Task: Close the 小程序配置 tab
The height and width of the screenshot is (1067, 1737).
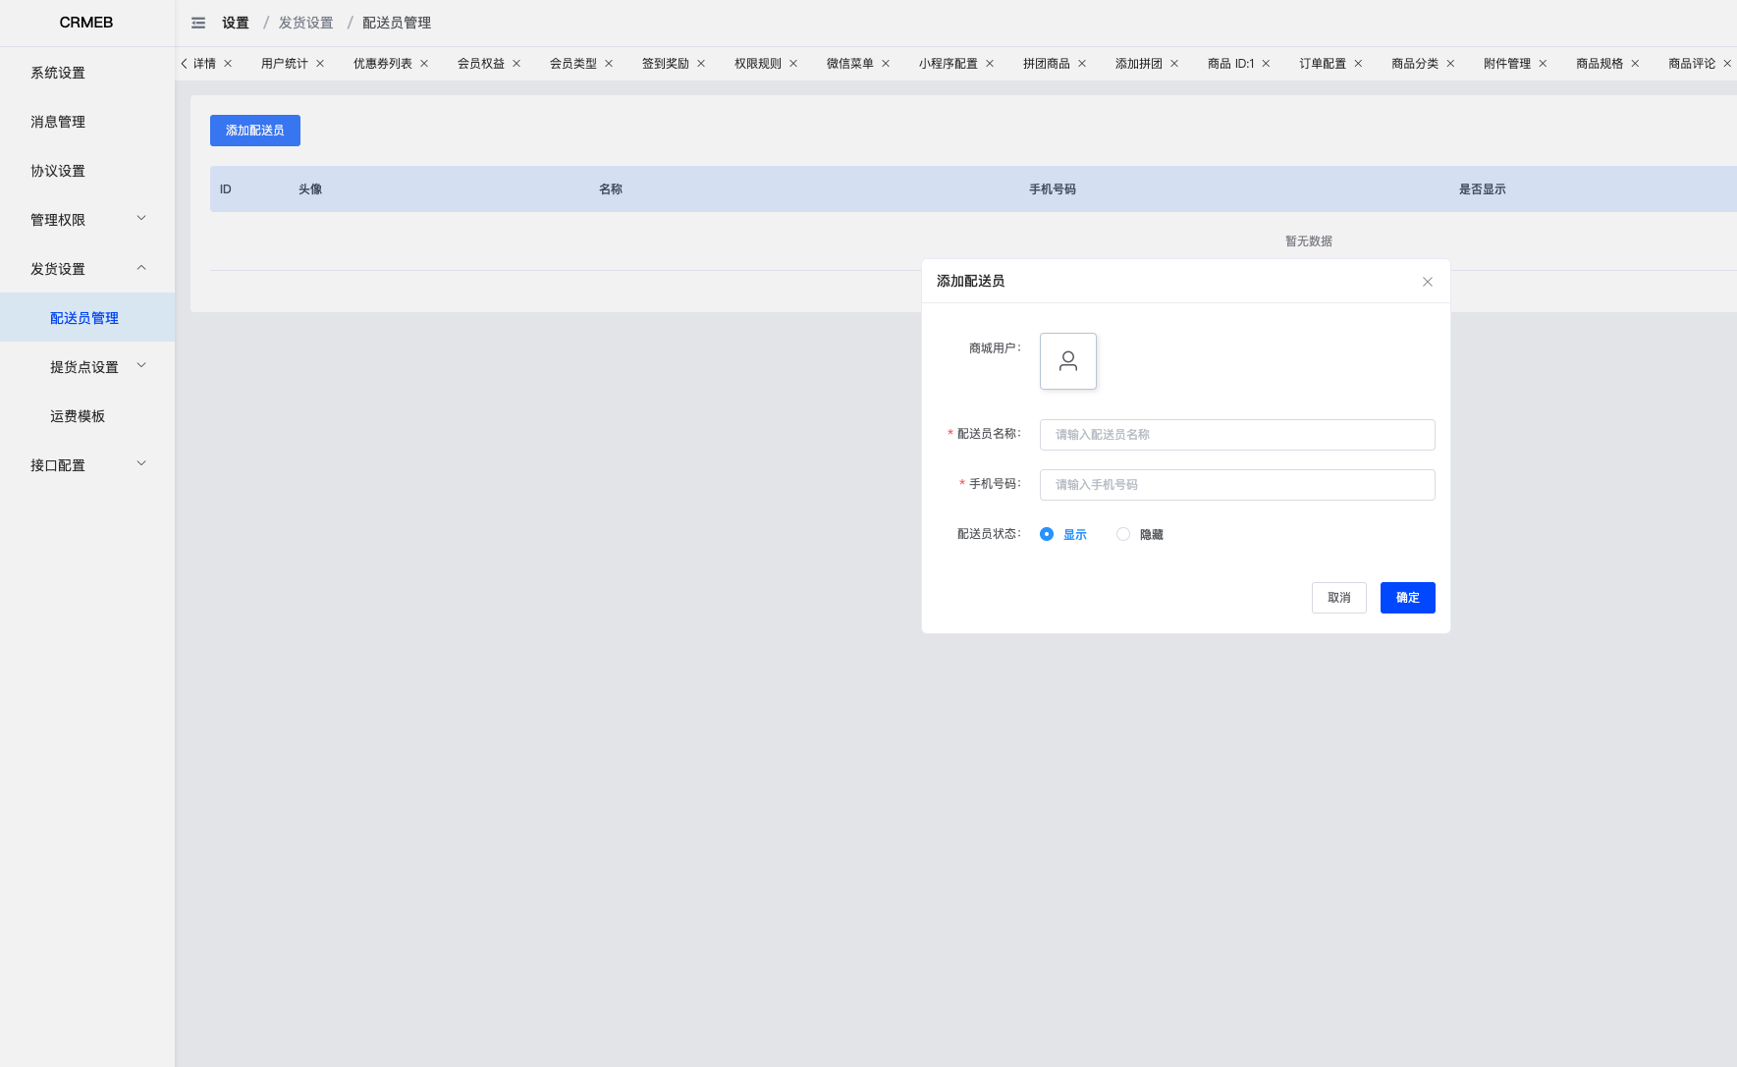Action: click(990, 63)
